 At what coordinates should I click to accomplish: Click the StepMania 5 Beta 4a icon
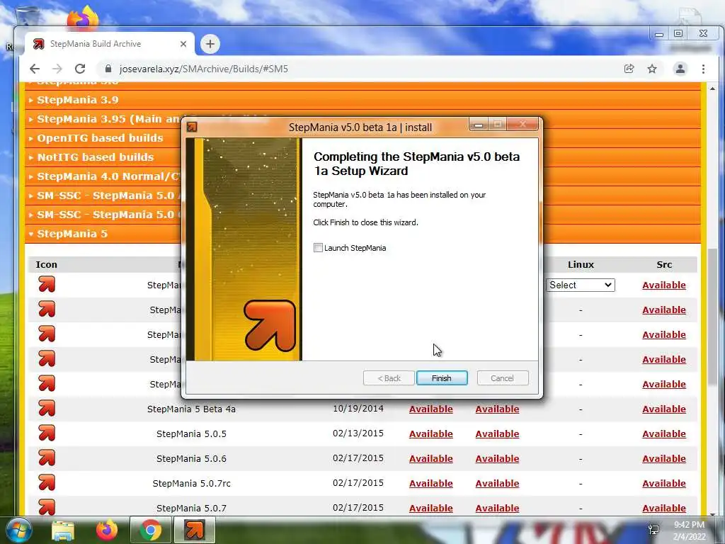47,409
